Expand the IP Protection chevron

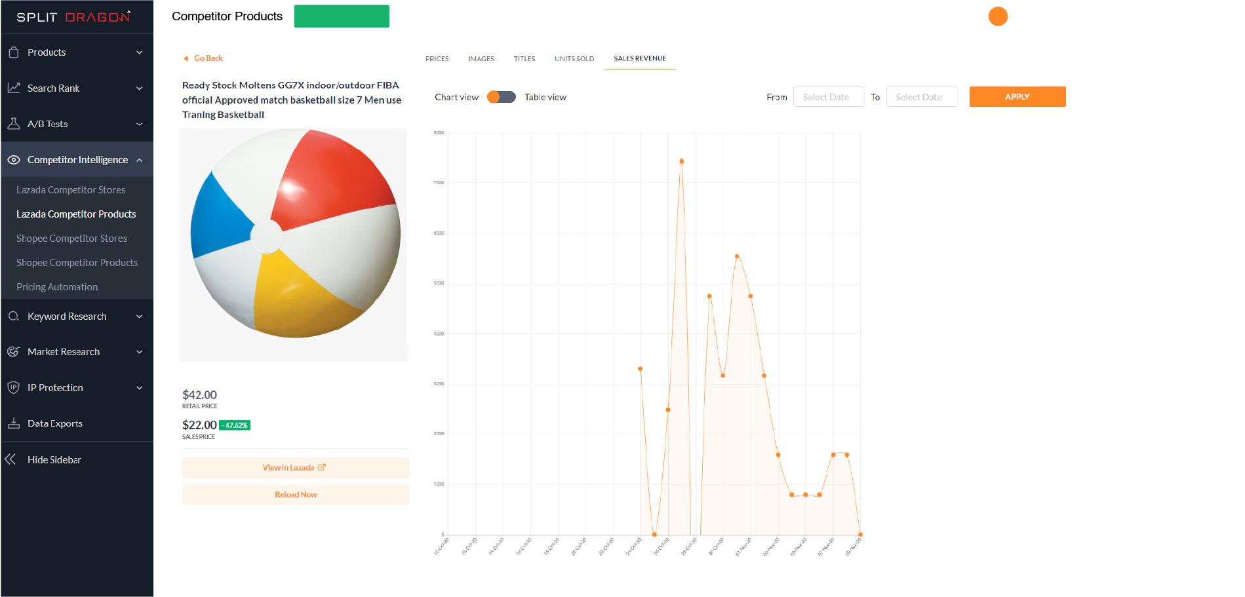tap(140, 388)
